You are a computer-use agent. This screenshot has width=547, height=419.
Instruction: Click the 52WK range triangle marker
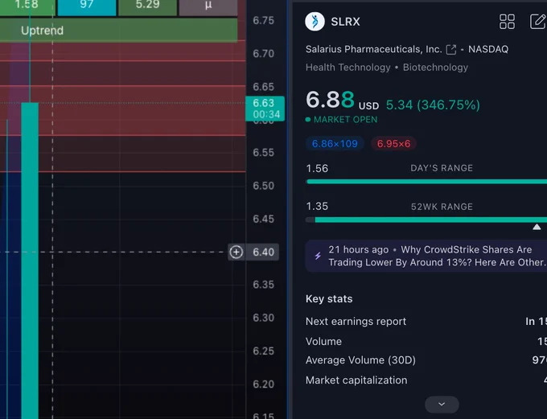[x=537, y=227]
